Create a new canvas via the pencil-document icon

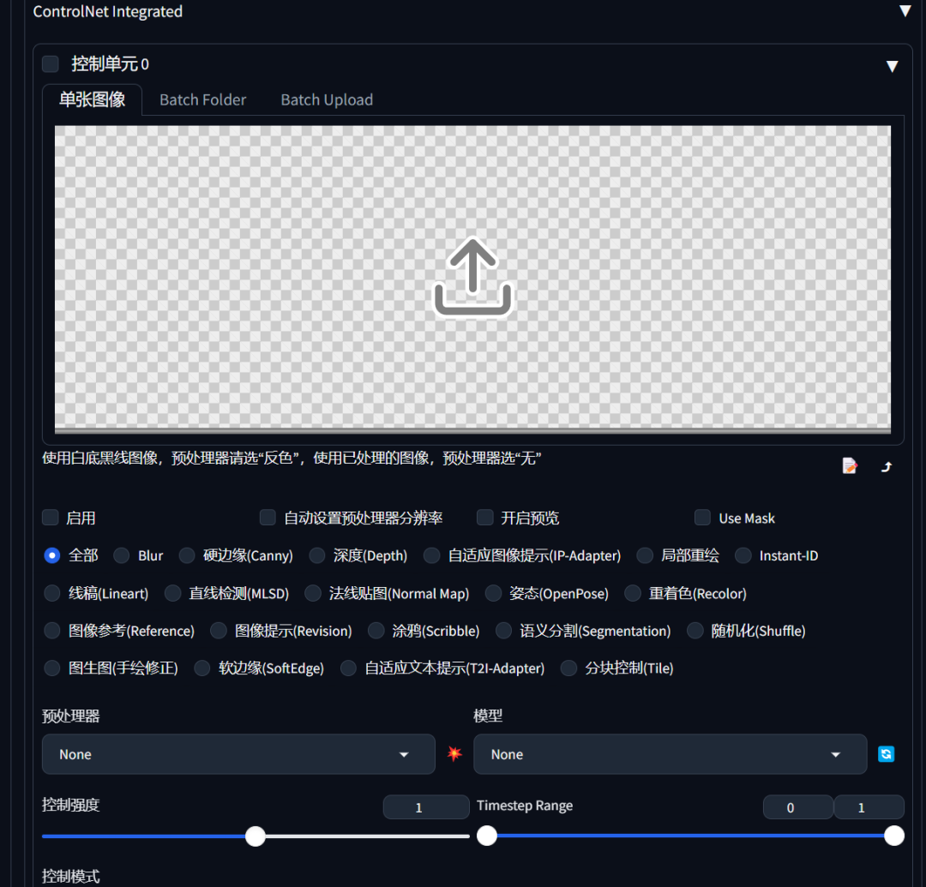tap(849, 465)
